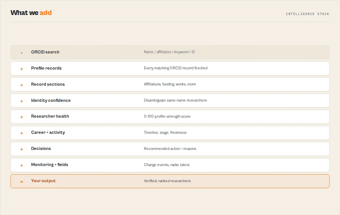Click the plus icon beside Decisions
Screen dimensions: 340x215
pos(22,149)
